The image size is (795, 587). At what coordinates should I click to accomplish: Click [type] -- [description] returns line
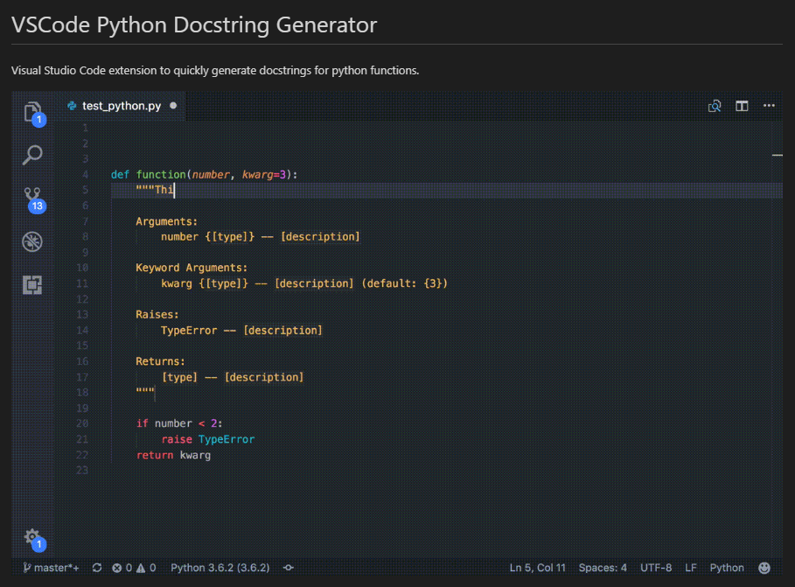point(233,377)
